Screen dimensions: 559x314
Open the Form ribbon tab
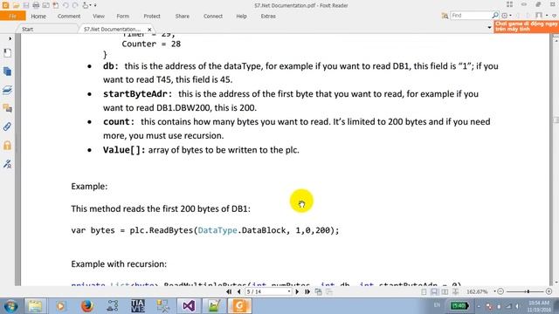tap(122, 16)
